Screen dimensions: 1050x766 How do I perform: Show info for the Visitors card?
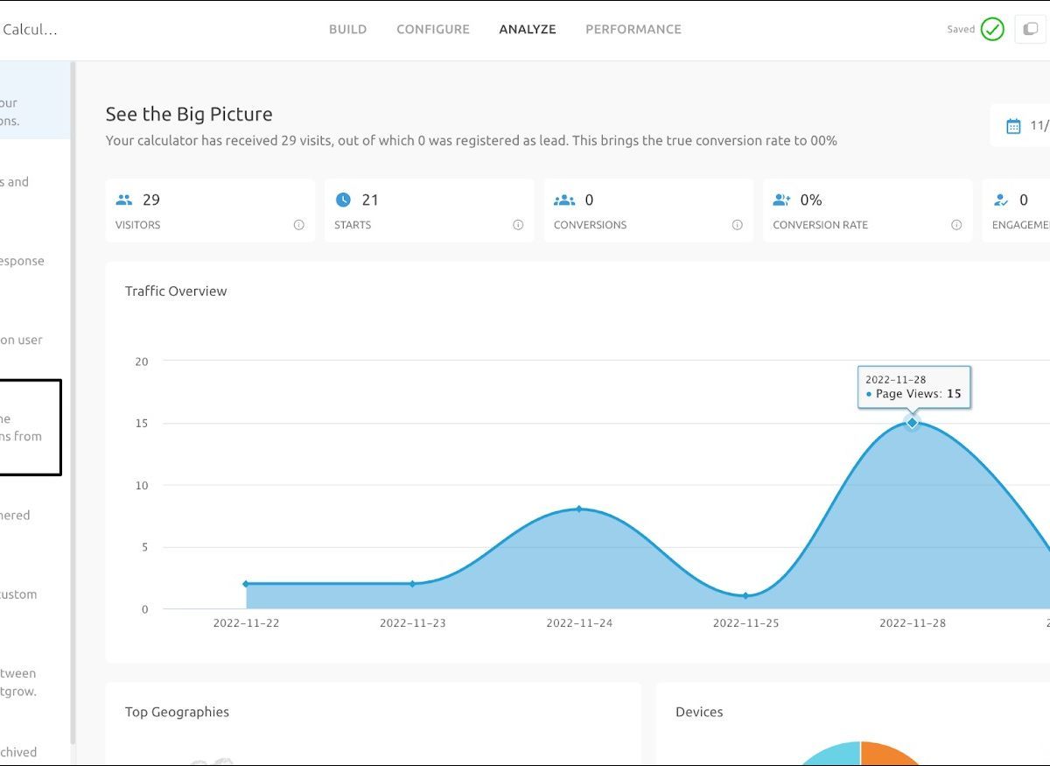click(x=298, y=225)
